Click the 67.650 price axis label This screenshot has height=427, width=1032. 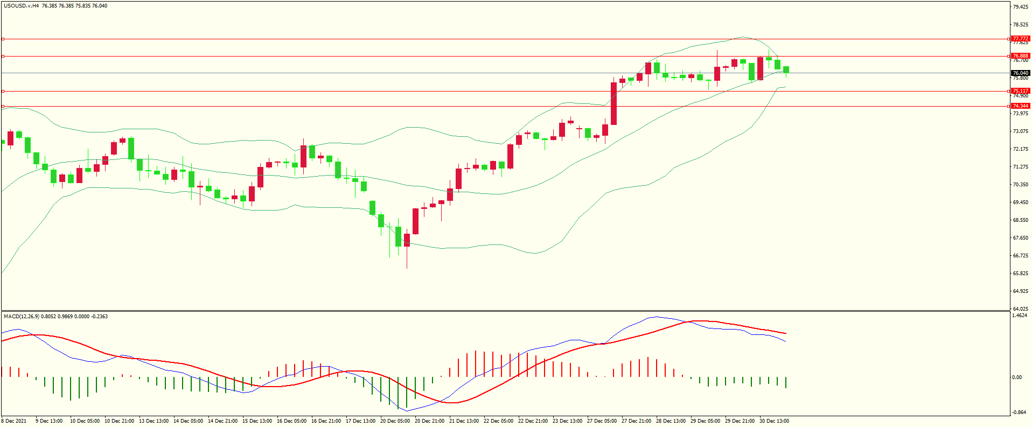pos(1020,238)
